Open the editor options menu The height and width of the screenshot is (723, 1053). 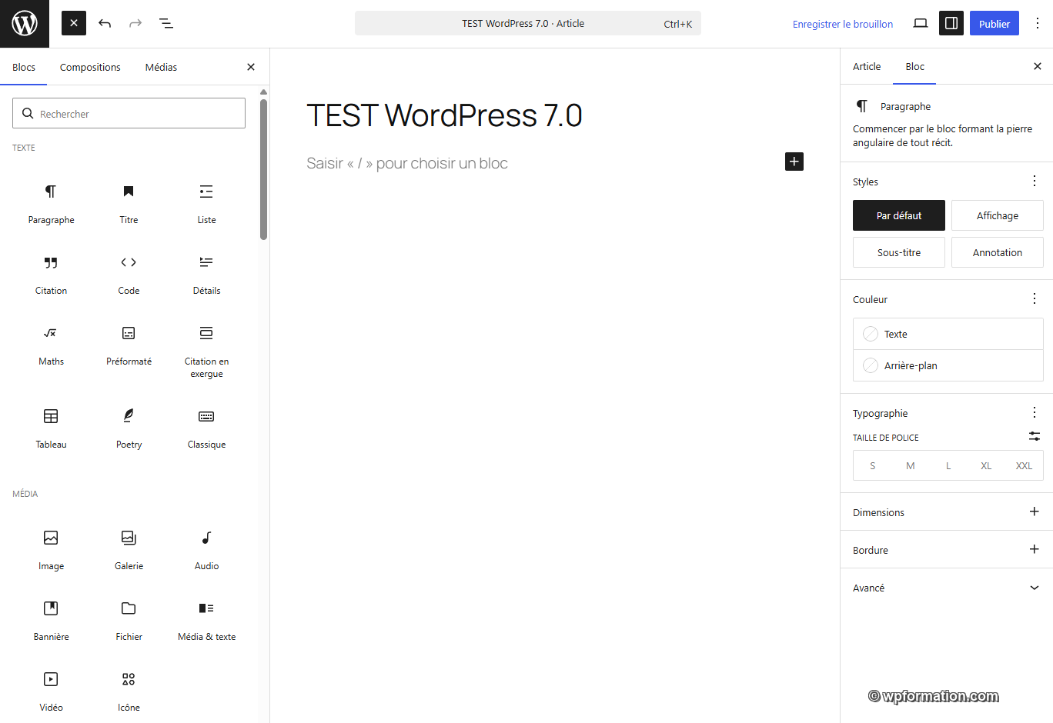coord(1038,23)
